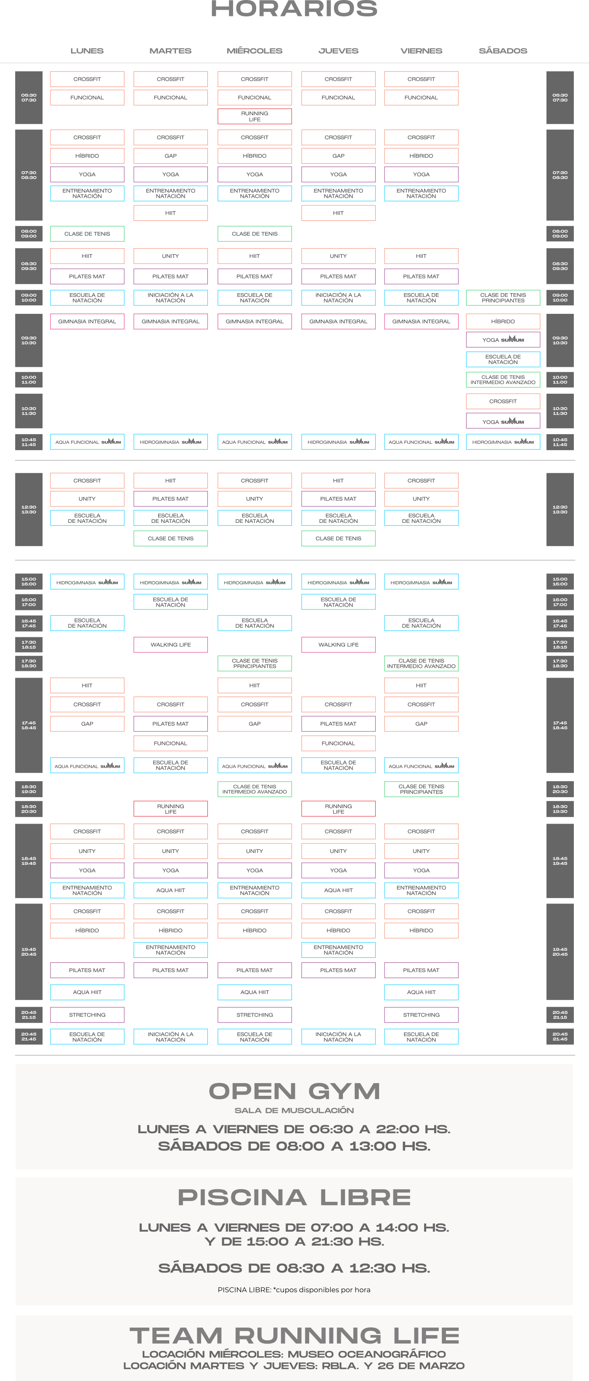Select the LUNES day column header

87,51
